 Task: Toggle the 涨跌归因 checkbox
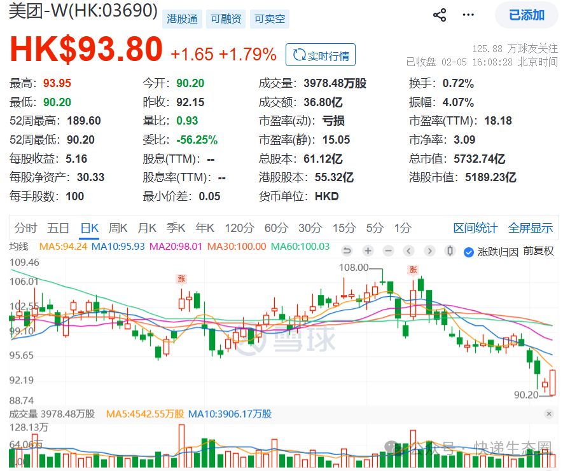click(x=469, y=252)
